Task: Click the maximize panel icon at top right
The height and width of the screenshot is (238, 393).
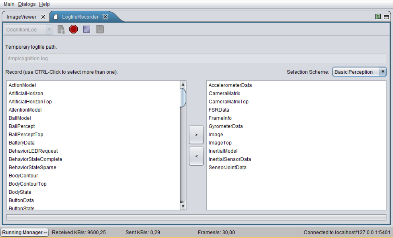Action: [x=386, y=17]
